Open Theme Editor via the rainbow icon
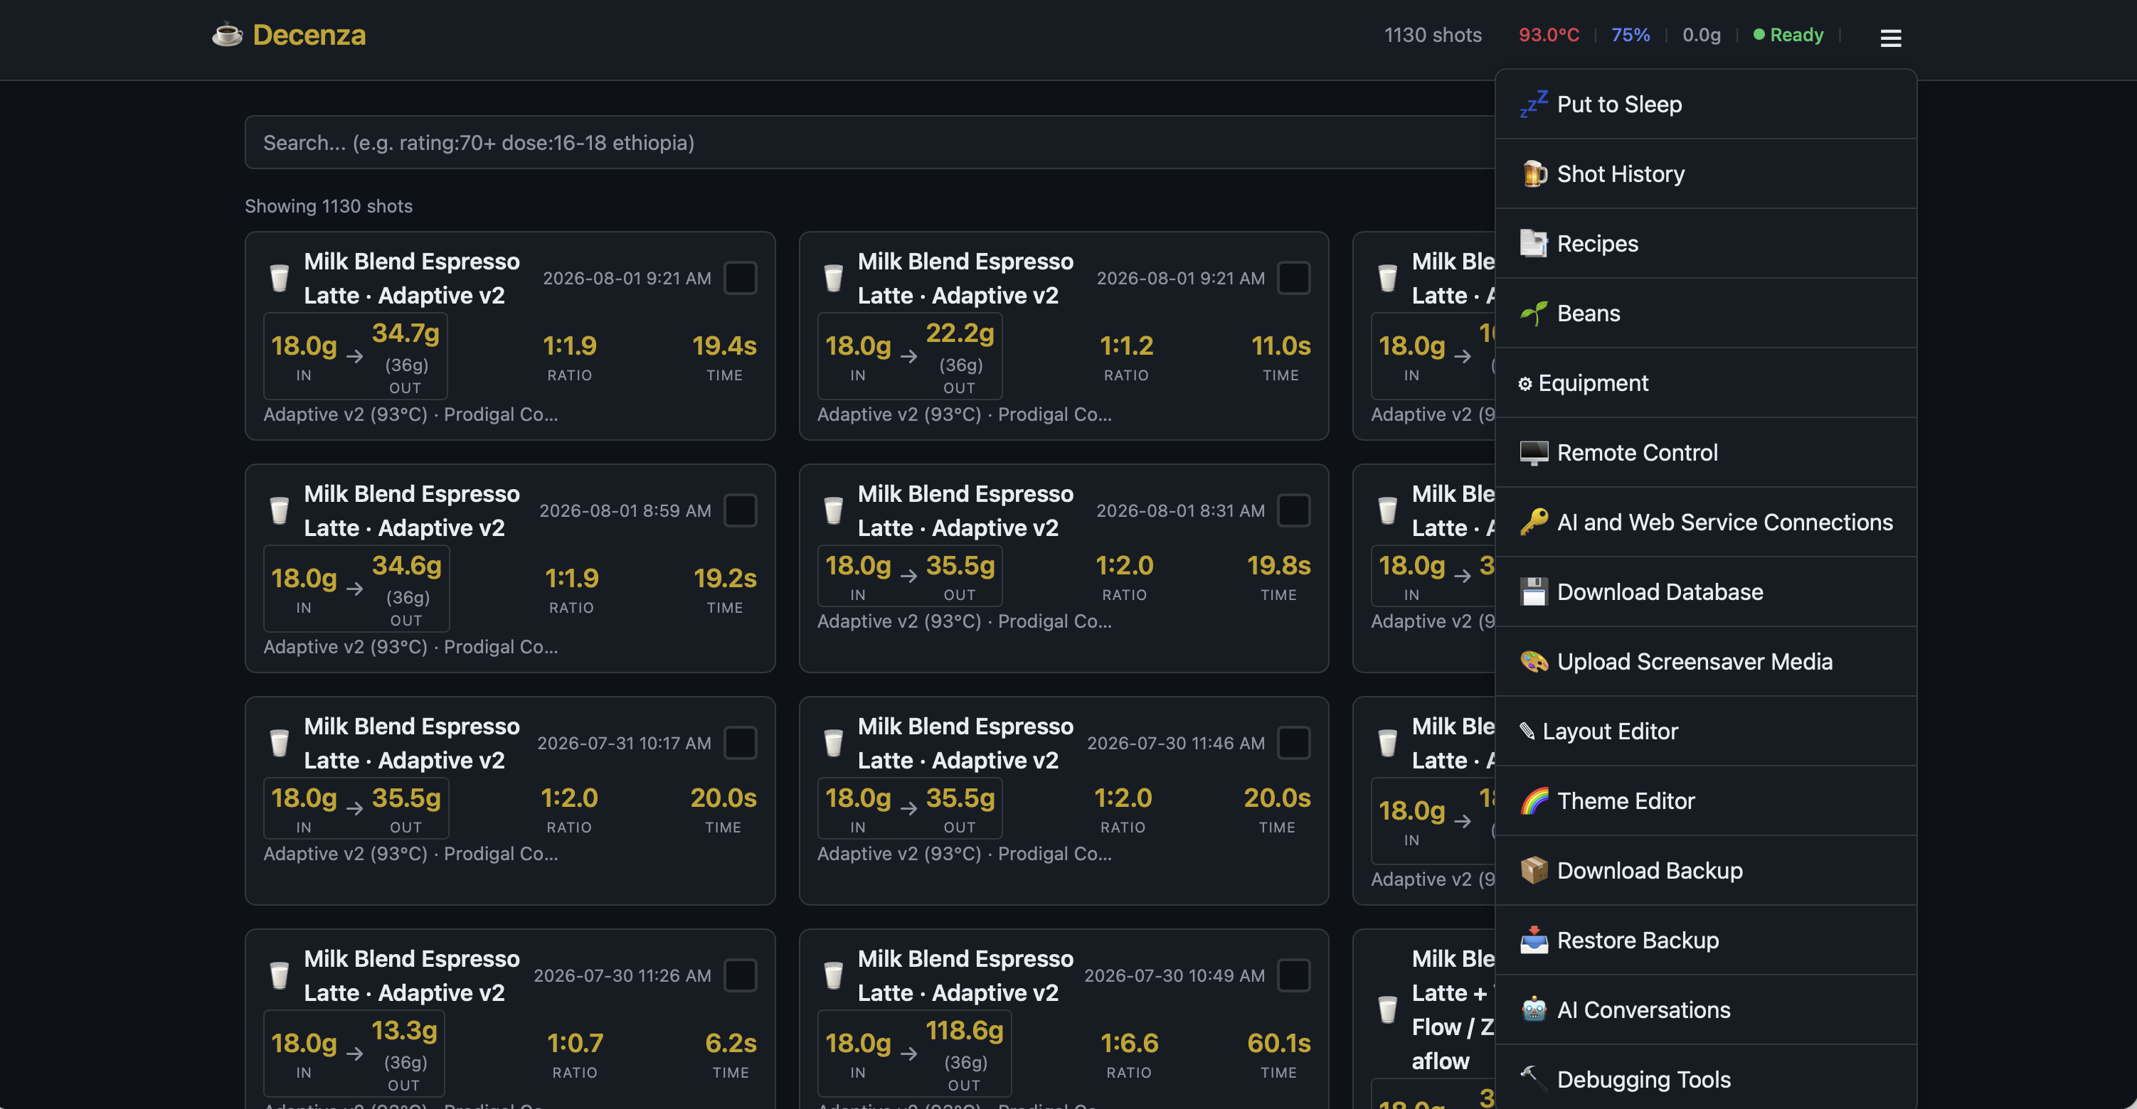Image resolution: width=2137 pixels, height=1109 pixels. click(1533, 800)
